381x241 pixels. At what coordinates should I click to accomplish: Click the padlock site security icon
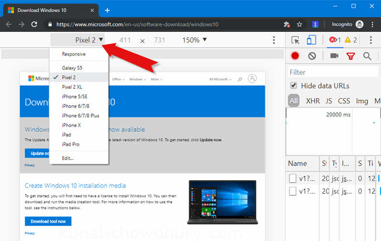point(50,24)
